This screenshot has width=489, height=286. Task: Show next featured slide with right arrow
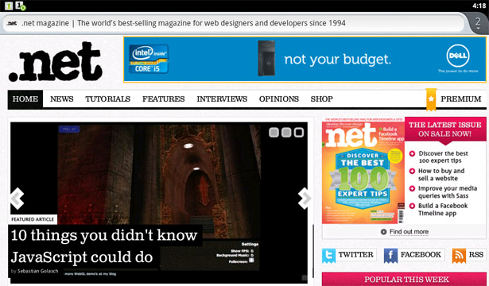[305, 199]
